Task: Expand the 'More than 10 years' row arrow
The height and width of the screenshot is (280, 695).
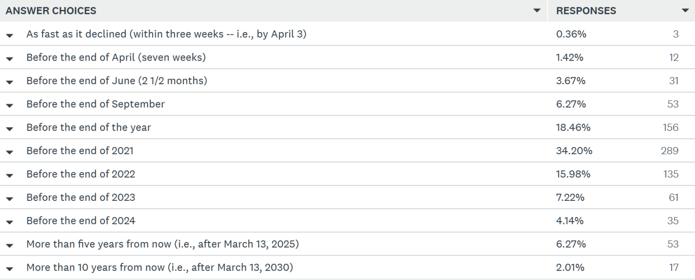Action: click(10, 269)
